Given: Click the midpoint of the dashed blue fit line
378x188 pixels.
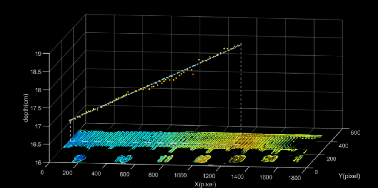Looking at the screenshot, I should click(x=155, y=83).
